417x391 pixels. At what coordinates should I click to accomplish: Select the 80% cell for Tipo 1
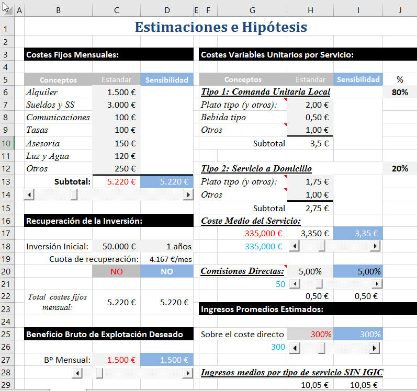400,92
